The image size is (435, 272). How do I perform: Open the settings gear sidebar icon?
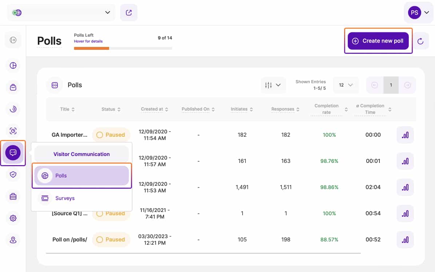pos(13,218)
